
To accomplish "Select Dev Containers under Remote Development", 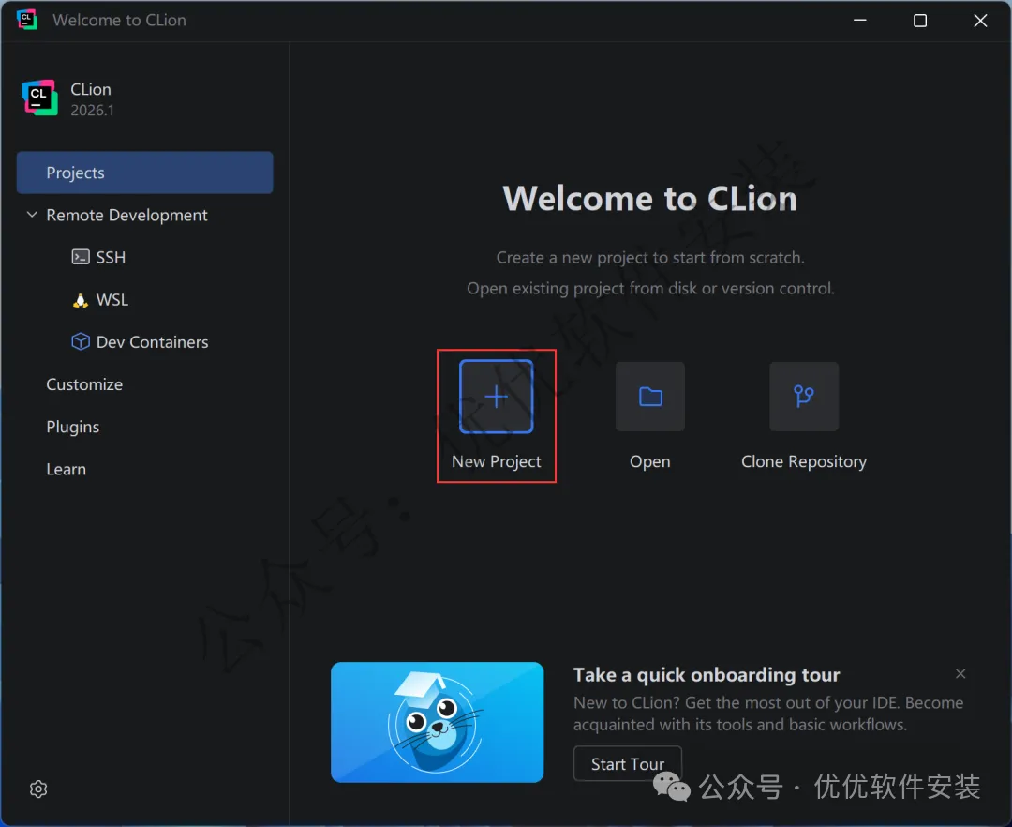I will coord(152,341).
